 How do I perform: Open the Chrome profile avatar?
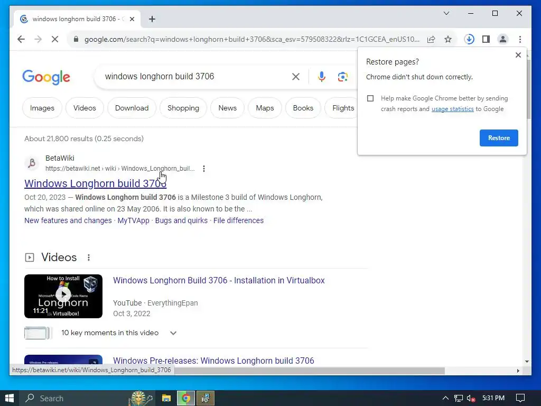point(503,39)
